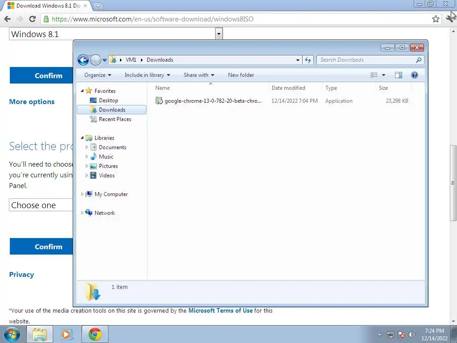
Task: Open Action Center flag tray icon
Action: [x=401, y=335]
